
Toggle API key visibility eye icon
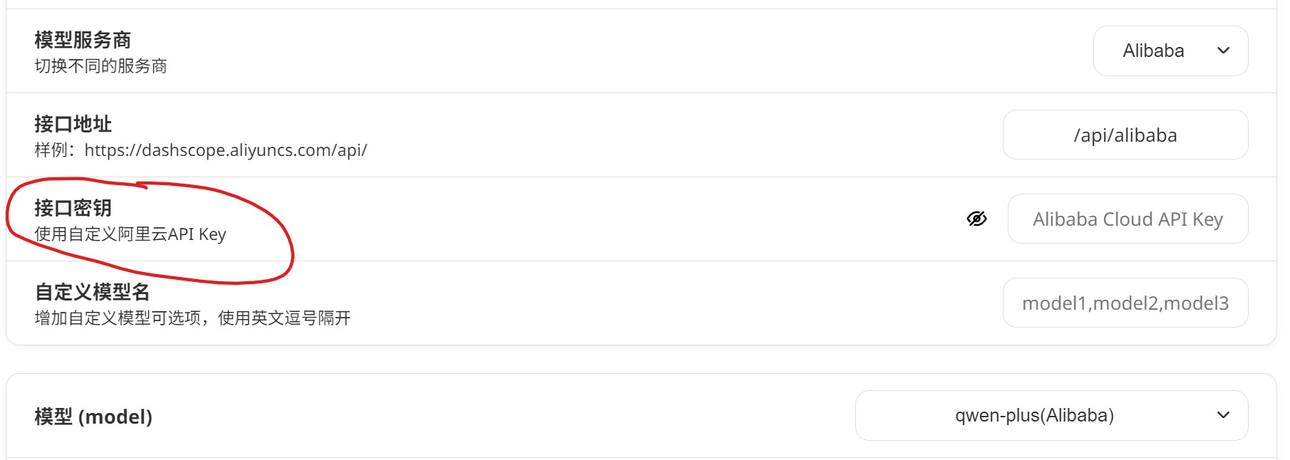pyautogui.click(x=976, y=219)
